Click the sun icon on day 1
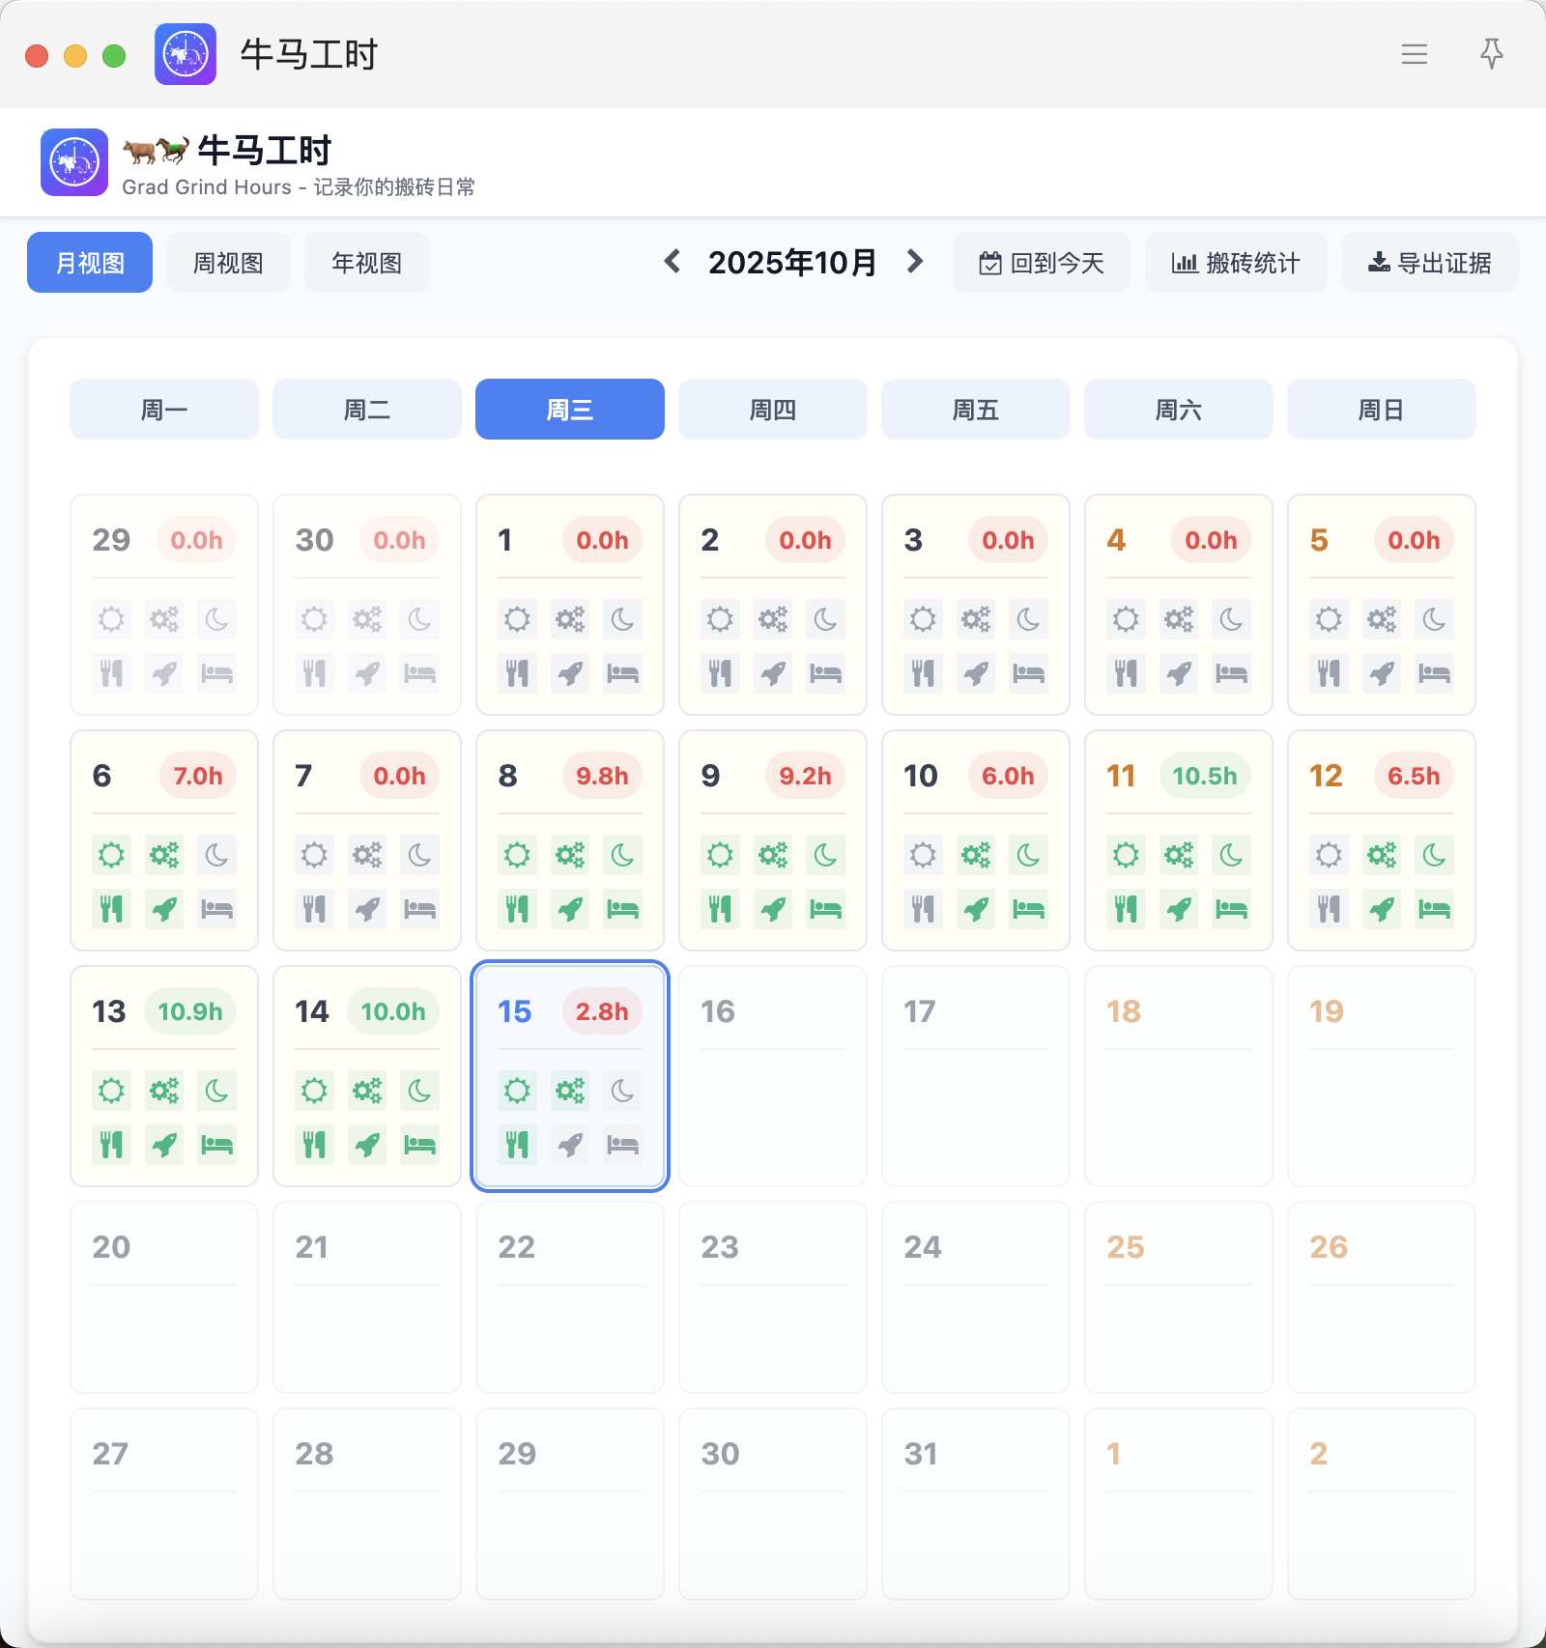 [517, 619]
